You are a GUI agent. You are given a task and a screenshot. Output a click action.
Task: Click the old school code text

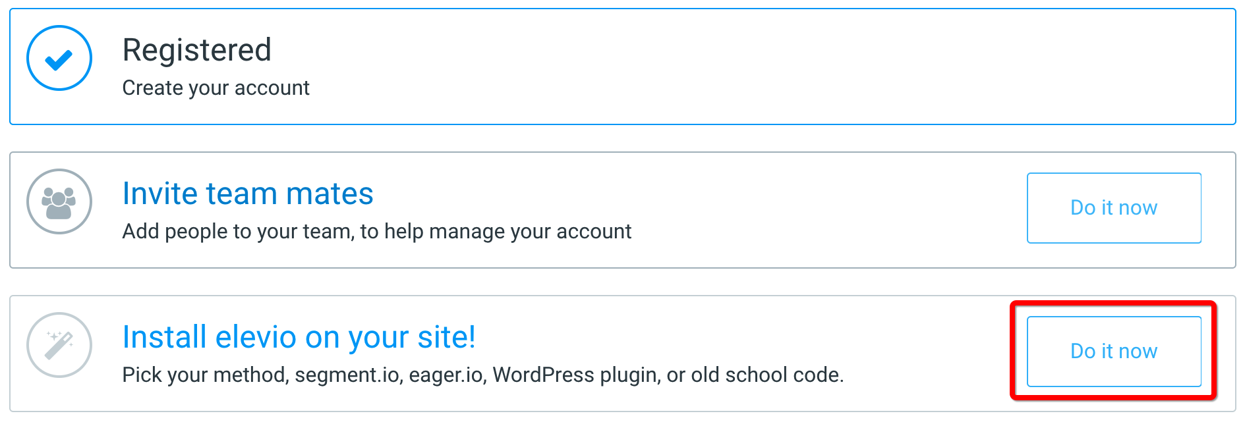pos(767,375)
